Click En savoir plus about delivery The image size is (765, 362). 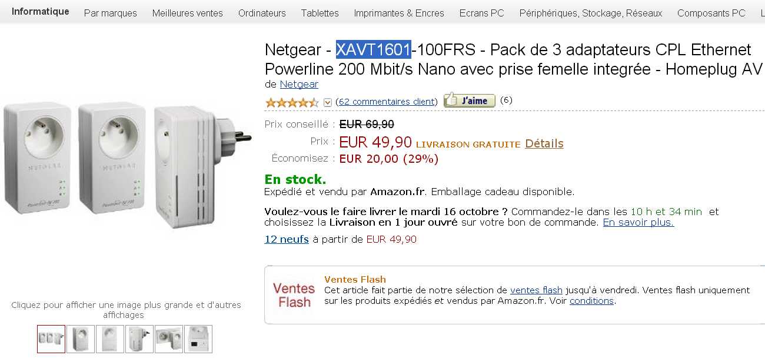tap(638, 223)
